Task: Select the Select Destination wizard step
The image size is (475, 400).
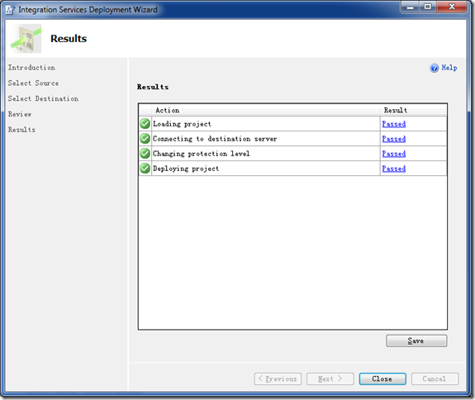Action: [43, 98]
